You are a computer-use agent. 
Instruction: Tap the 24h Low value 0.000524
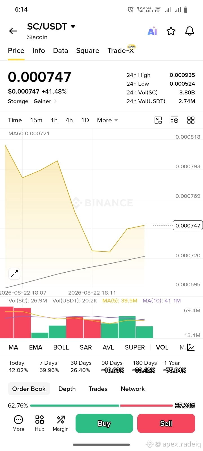(182, 84)
